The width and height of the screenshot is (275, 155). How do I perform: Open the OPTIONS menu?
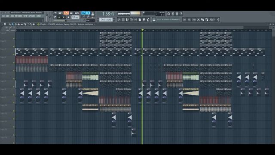pos(32,16)
